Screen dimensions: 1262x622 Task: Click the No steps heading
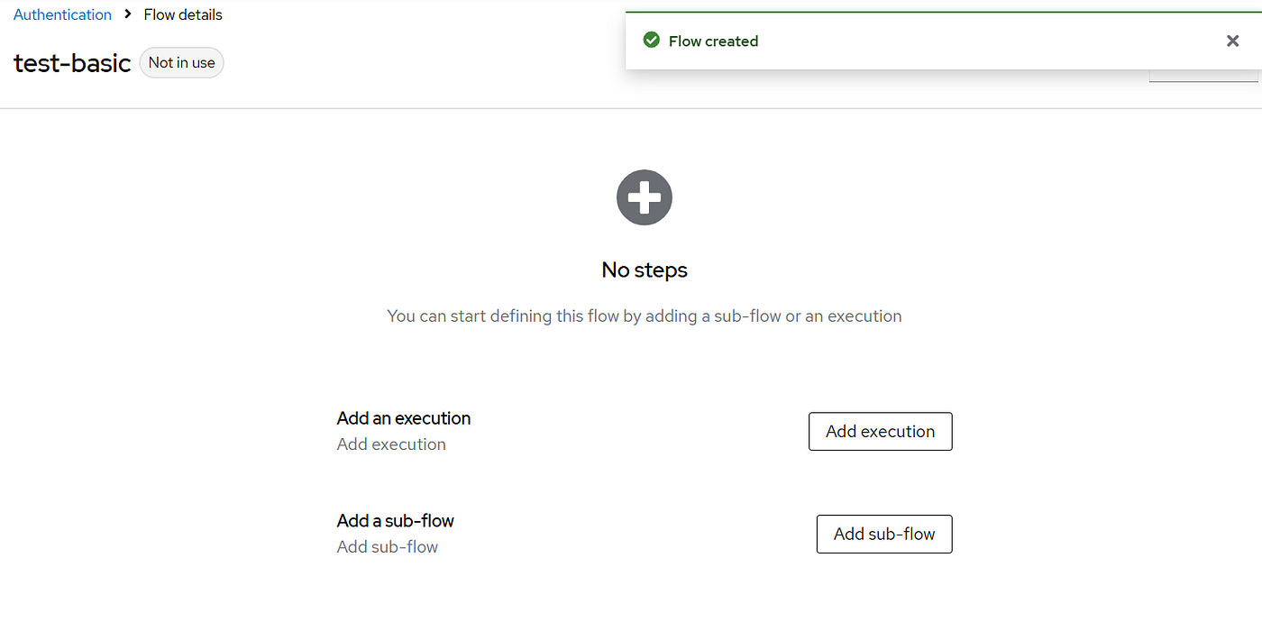click(x=645, y=270)
